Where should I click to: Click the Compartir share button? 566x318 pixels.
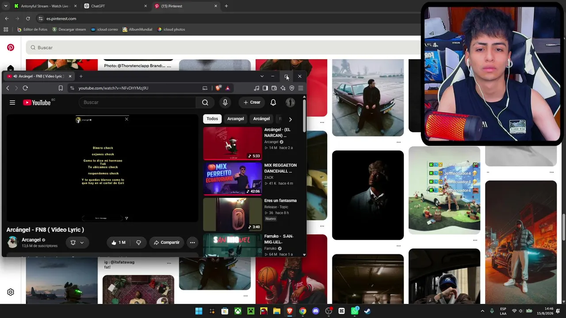coord(167,242)
